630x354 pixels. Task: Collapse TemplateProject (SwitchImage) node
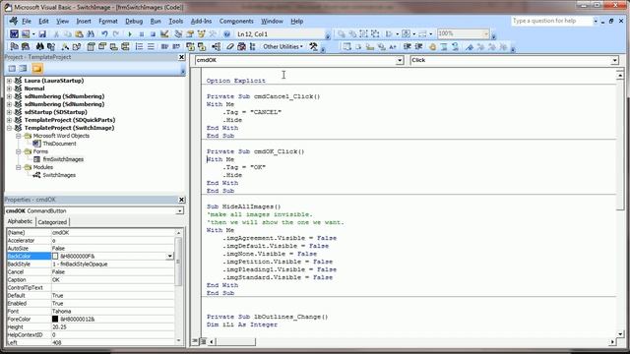[9, 128]
